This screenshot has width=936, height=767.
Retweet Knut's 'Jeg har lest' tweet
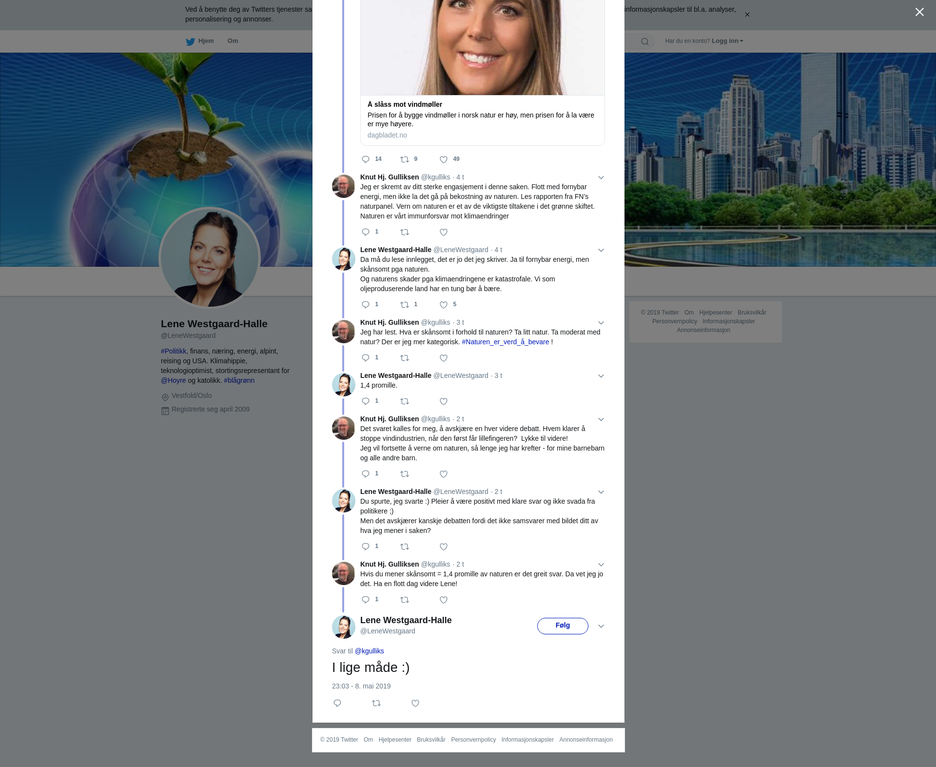405,358
